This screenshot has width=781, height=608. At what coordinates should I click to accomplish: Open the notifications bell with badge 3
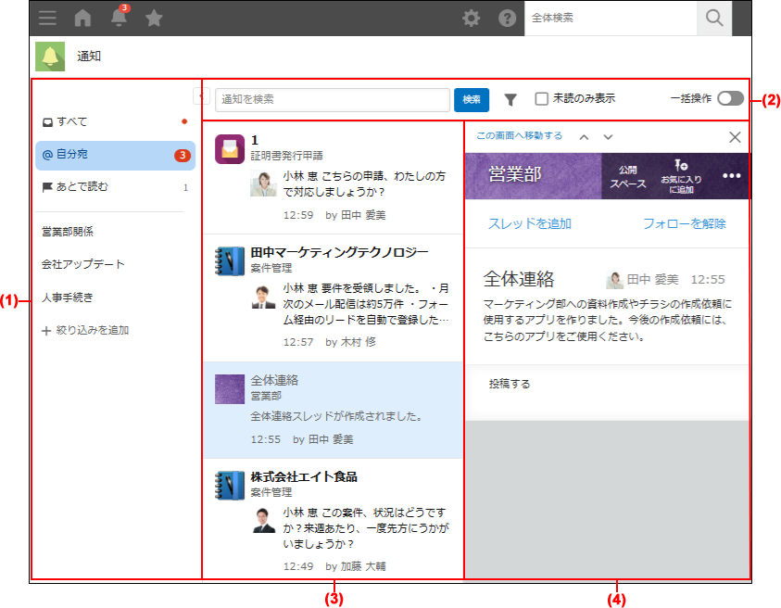(119, 17)
